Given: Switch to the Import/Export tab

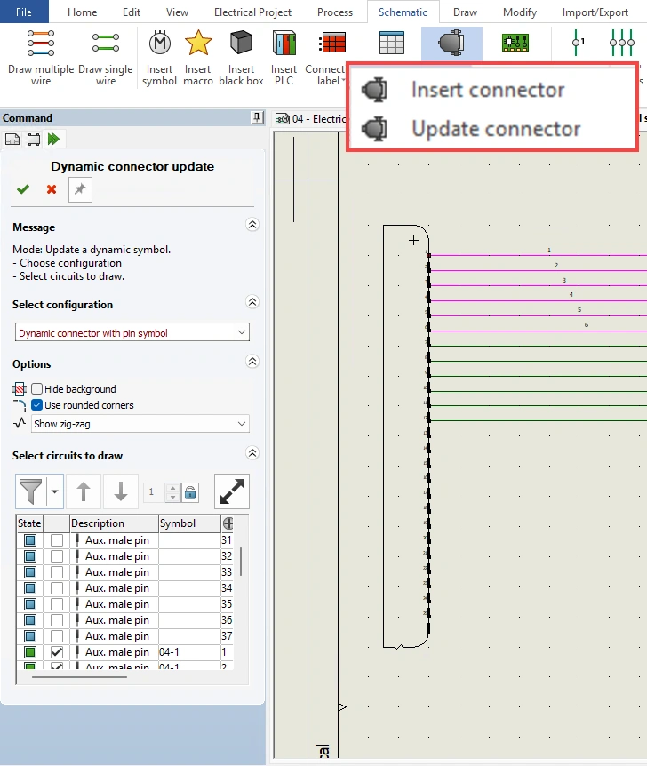Looking at the screenshot, I should pos(595,12).
